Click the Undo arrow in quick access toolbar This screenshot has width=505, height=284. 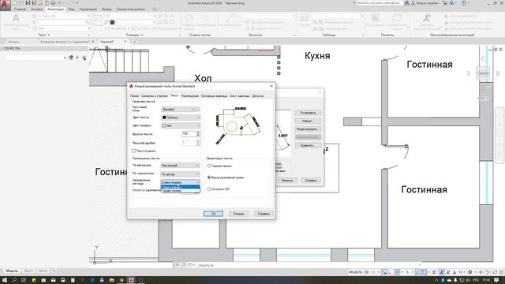pos(59,3)
